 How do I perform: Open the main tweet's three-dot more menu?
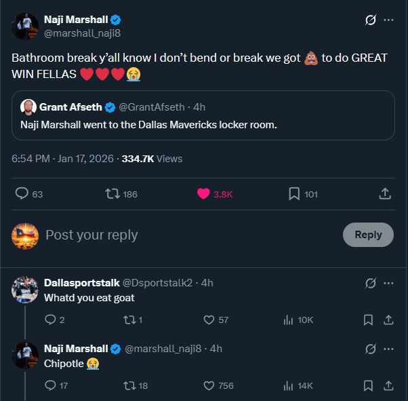tap(388, 20)
